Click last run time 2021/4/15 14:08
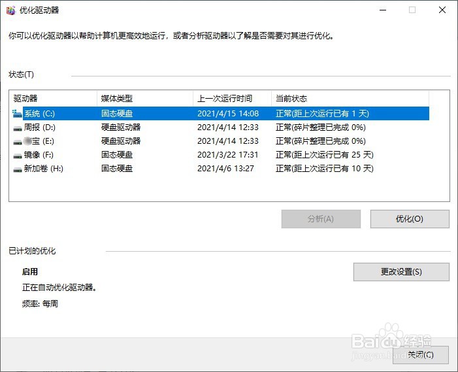The width and height of the screenshot is (458, 372). (x=228, y=113)
